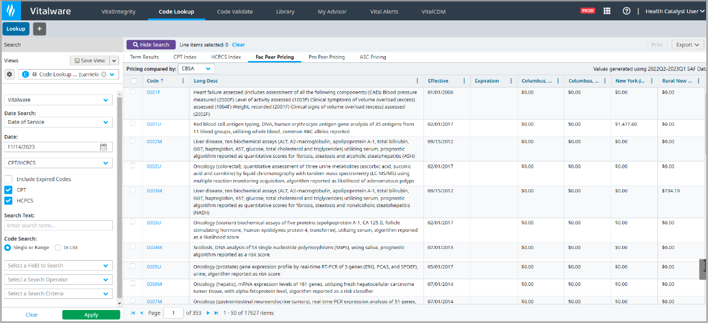Open the Code column options menu
Image resolution: width=708 pixels, height=323 pixels.
pyautogui.click(x=183, y=81)
